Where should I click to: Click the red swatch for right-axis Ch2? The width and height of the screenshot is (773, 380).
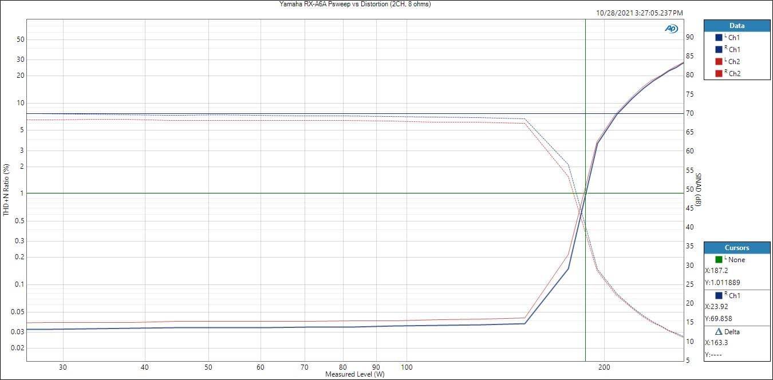(x=719, y=73)
